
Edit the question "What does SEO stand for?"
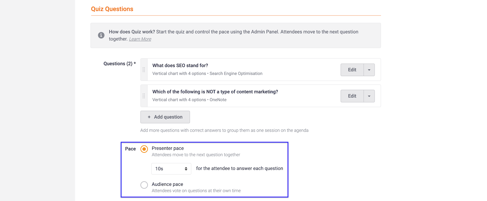352,70
